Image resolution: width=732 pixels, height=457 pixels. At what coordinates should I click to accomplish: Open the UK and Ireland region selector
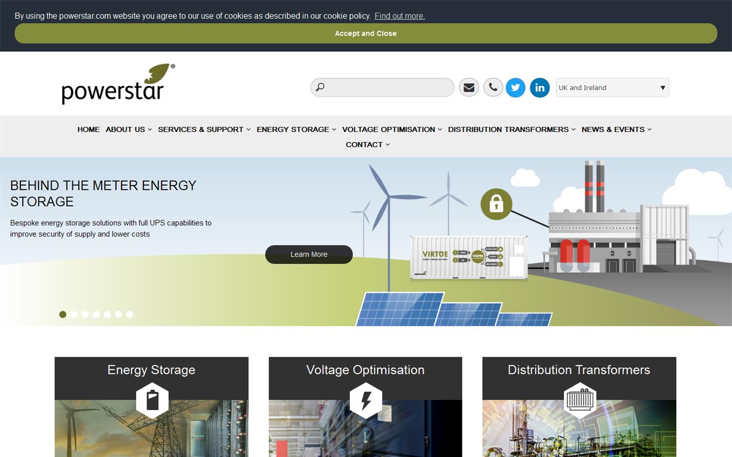pos(612,87)
